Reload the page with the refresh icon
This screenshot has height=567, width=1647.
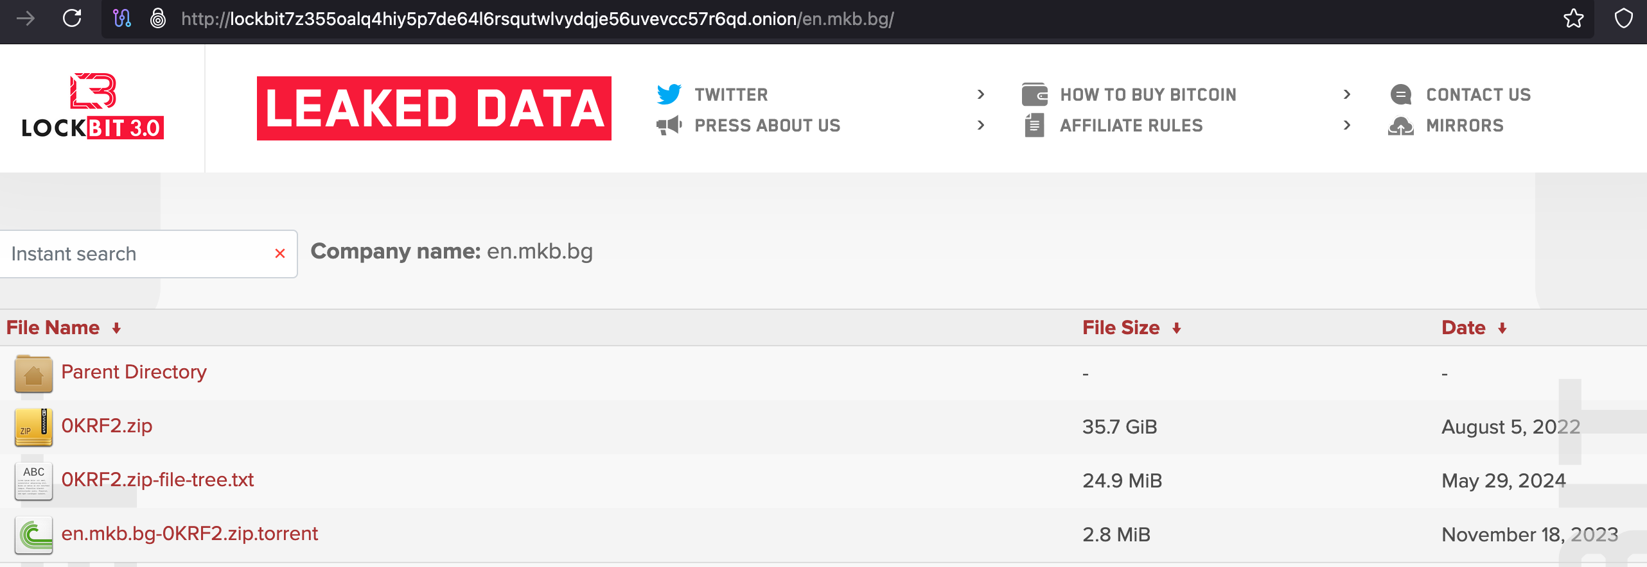[x=72, y=18]
